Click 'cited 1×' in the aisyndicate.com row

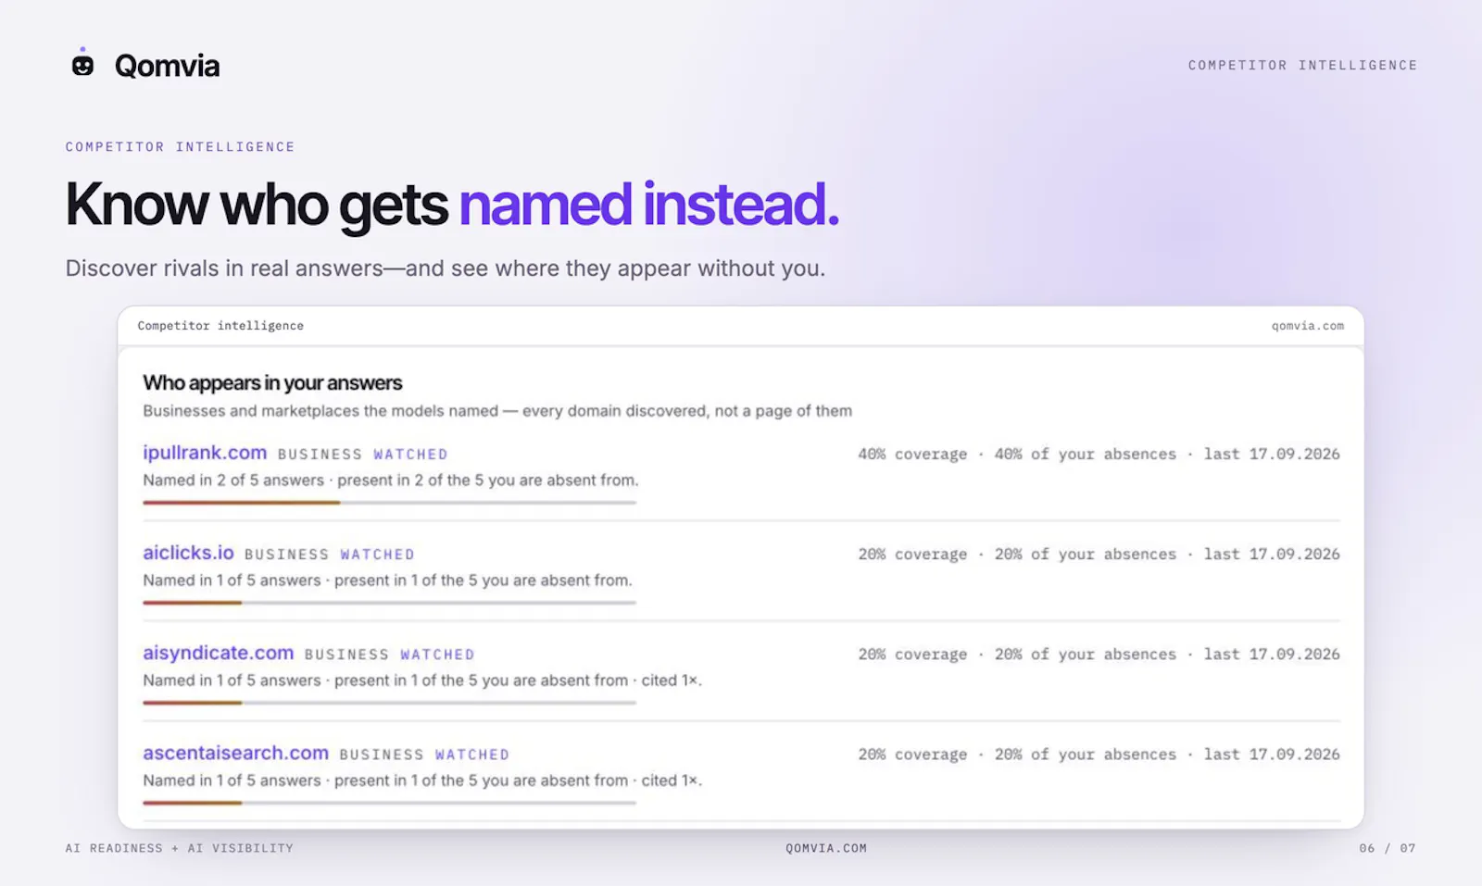[672, 680]
